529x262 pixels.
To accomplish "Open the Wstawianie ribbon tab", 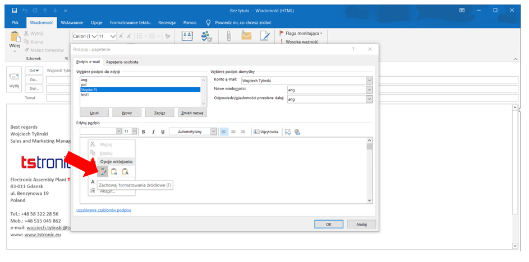I will pos(72,22).
